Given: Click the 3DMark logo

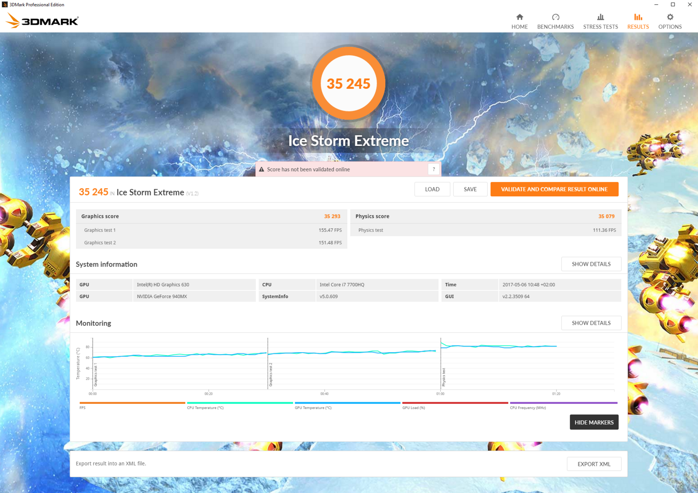Looking at the screenshot, I should click(x=42, y=21).
